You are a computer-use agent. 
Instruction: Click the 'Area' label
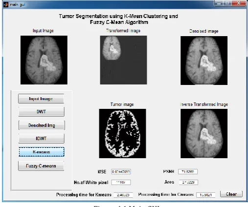(x=169, y=182)
